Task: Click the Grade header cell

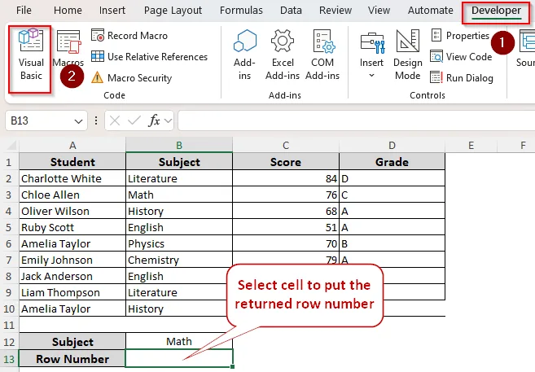Action: point(392,162)
